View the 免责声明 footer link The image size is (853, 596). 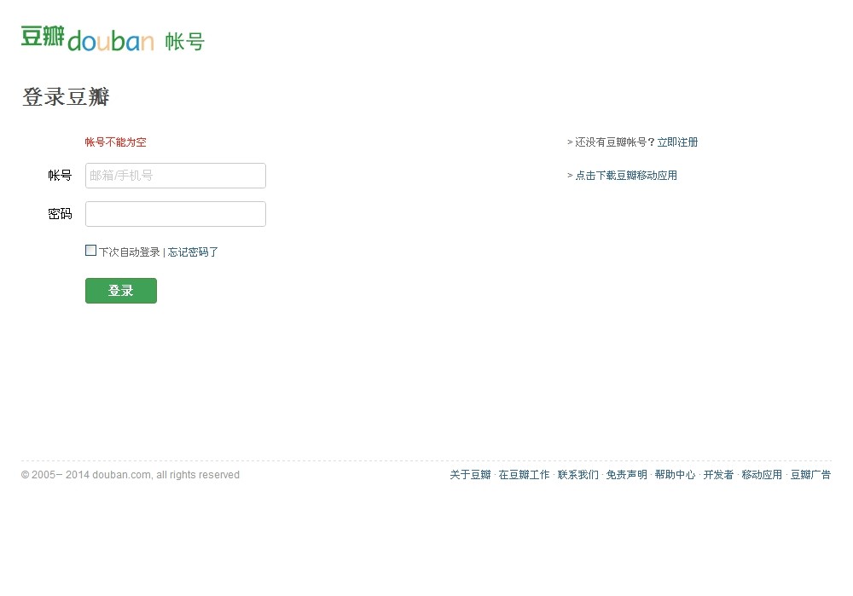coord(627,475)
